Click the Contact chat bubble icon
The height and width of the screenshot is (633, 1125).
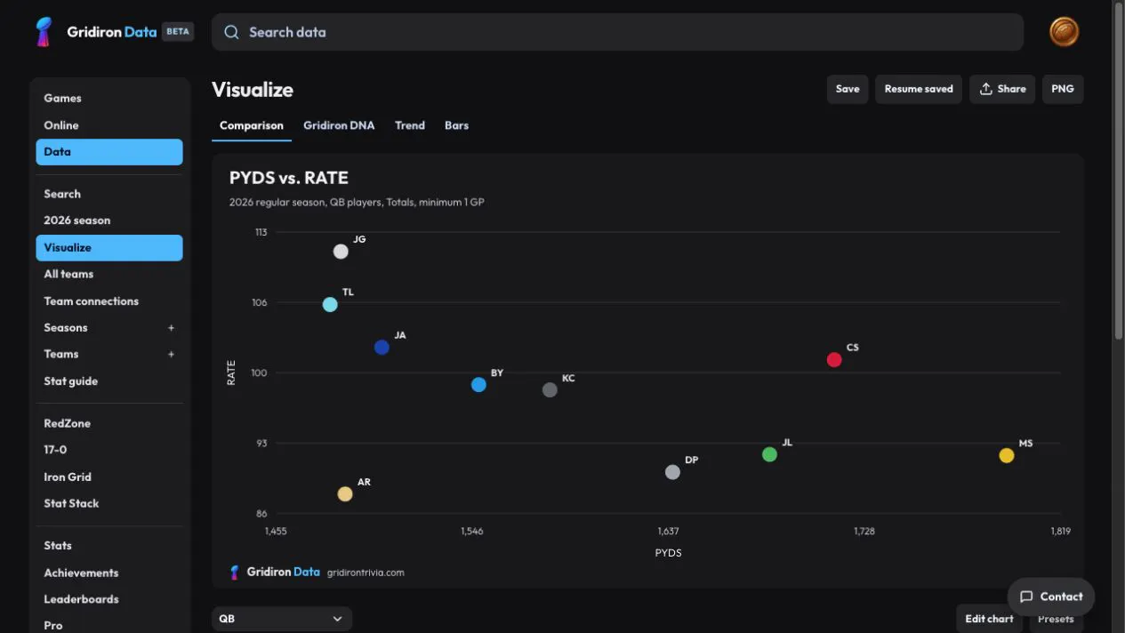(x=1026, y=597)
